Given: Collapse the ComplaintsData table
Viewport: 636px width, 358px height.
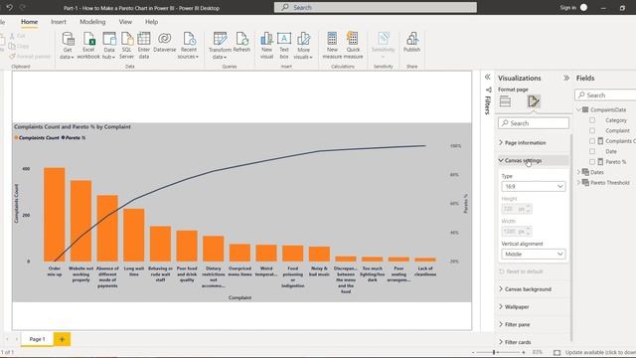Looking at the screenshot, I should pyautogui.click(x=578, y=109).
